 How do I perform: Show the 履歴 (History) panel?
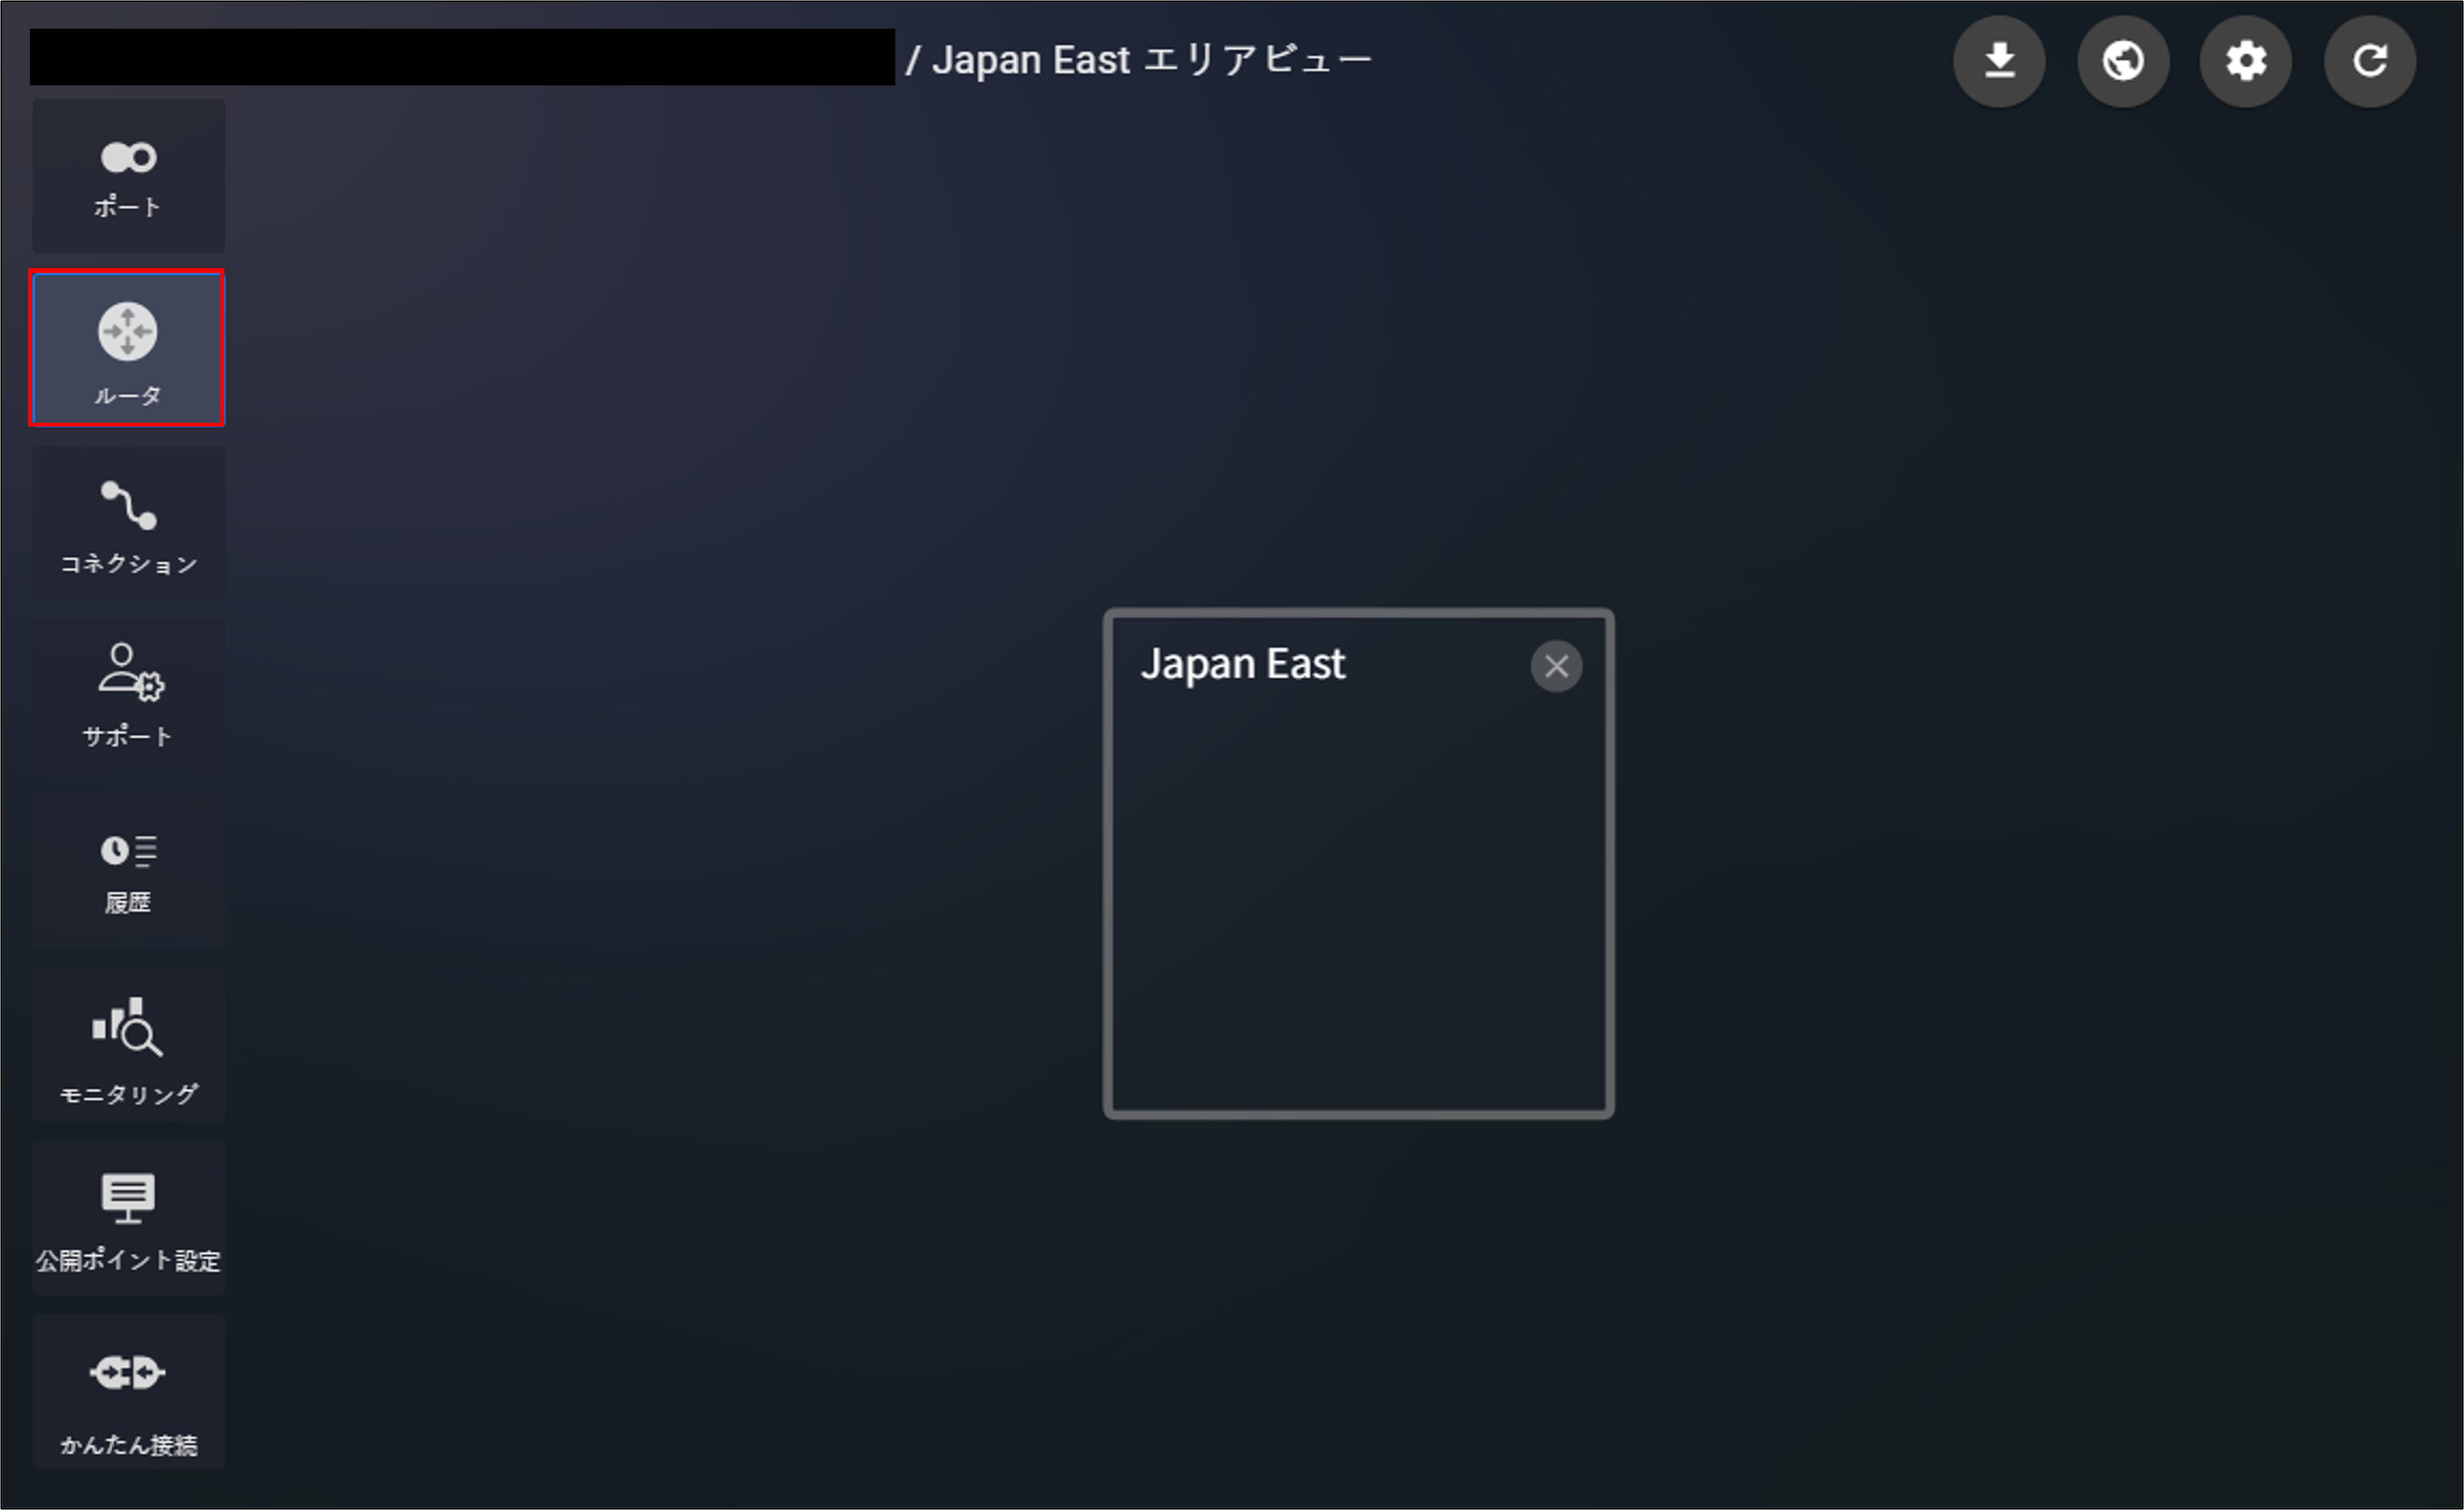(128, 871)
